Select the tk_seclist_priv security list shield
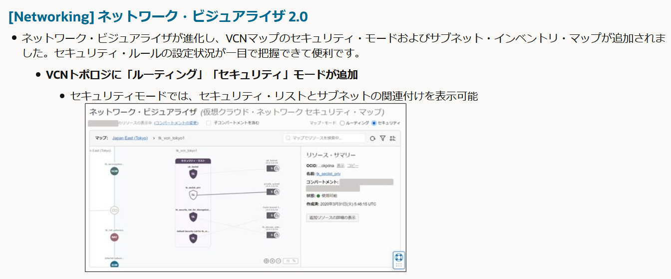The height and width of the screenshot is (279, 671). 193,195
